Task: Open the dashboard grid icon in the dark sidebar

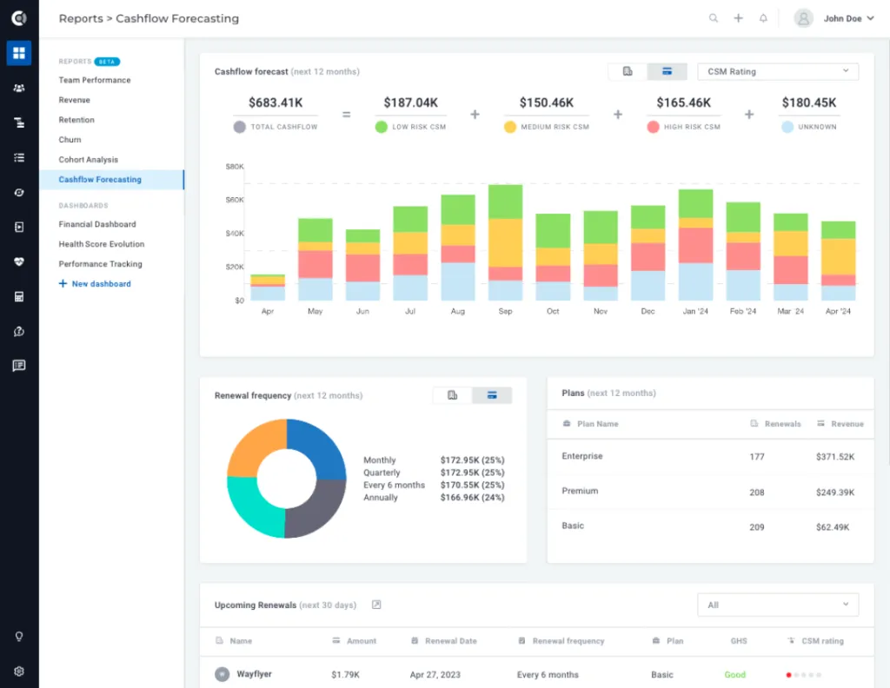Action: click(19, 53)
